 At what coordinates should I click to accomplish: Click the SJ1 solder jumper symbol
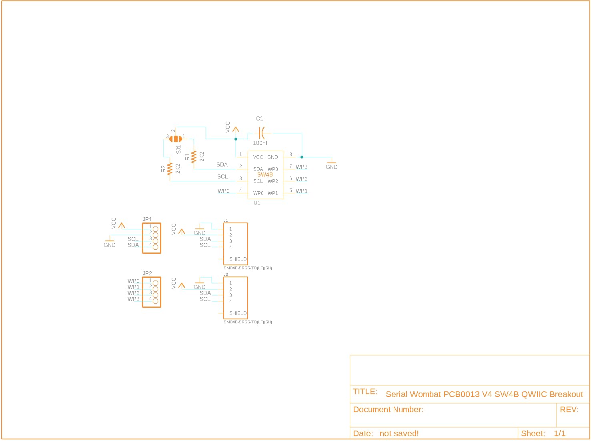click(176, 139)
